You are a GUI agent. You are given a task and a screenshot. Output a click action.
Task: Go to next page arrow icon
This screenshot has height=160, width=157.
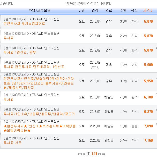pos(99,154)
